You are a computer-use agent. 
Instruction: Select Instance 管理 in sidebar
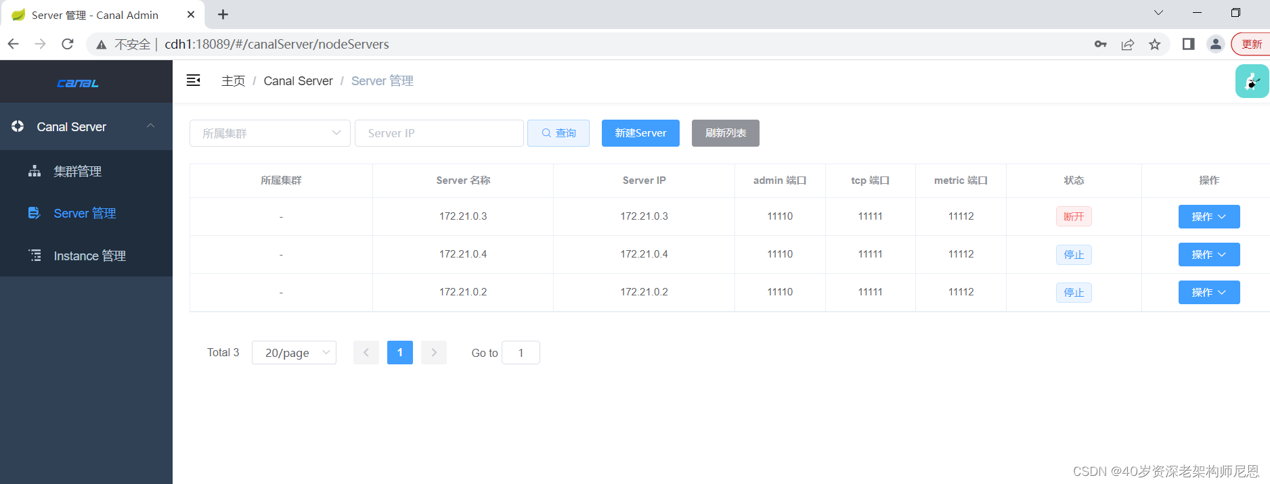[86, 256]
